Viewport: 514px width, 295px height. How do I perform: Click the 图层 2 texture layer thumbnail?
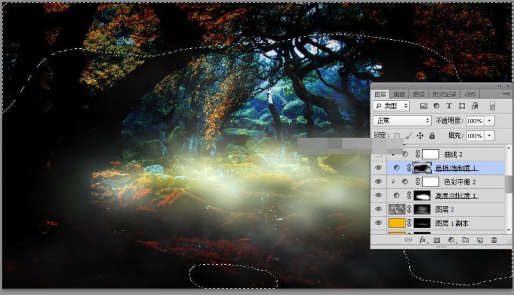pos(397,209)
